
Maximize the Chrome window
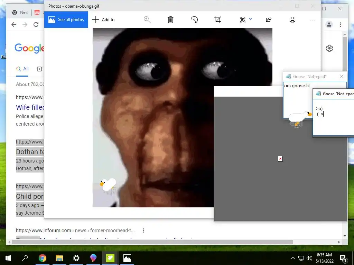point(324,9)
